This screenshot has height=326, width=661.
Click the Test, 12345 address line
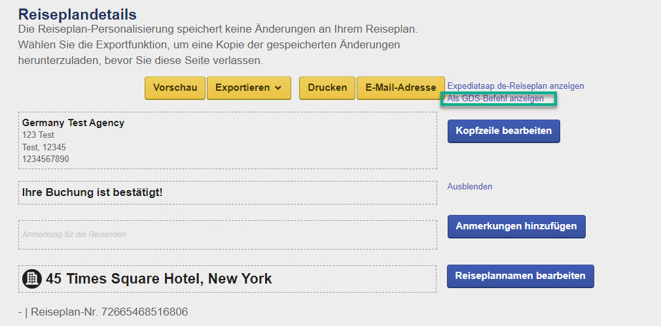tap(44, 147)
